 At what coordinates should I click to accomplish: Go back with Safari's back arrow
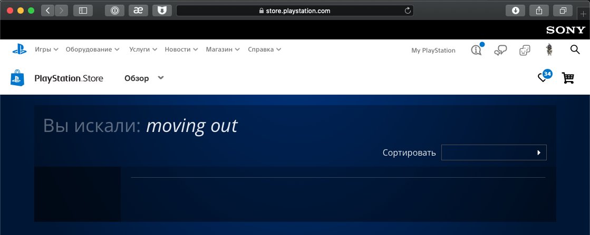click(47, 11)
